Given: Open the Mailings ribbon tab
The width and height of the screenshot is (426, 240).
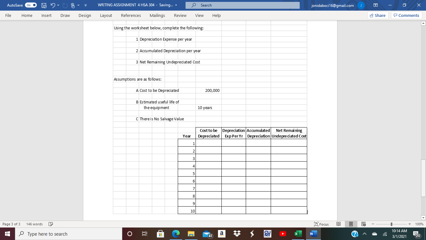Looking at the screenshot, I should 157,15.
